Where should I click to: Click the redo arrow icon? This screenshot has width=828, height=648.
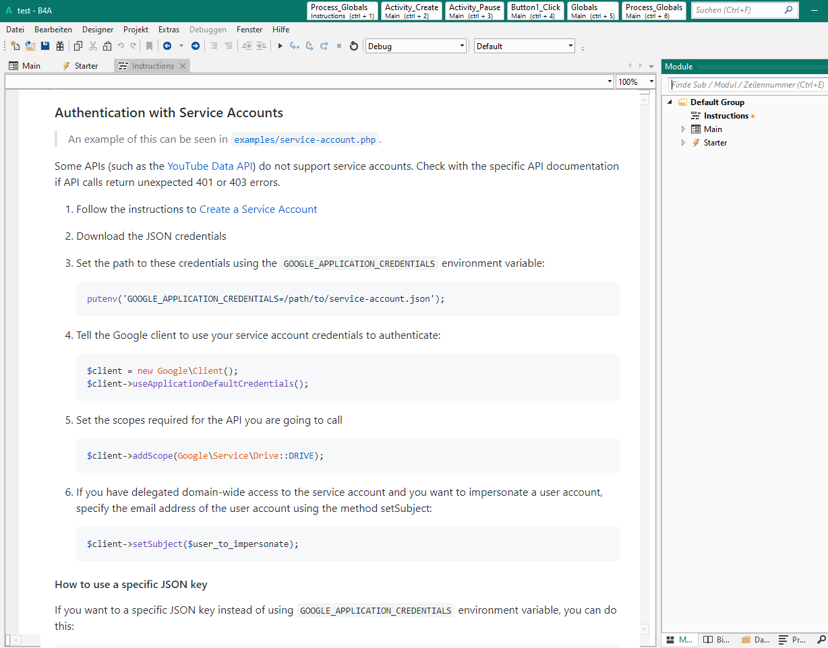tap(134, 46)
